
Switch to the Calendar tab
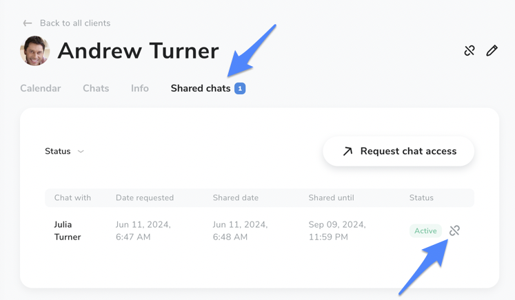click(x=41, y=88)
